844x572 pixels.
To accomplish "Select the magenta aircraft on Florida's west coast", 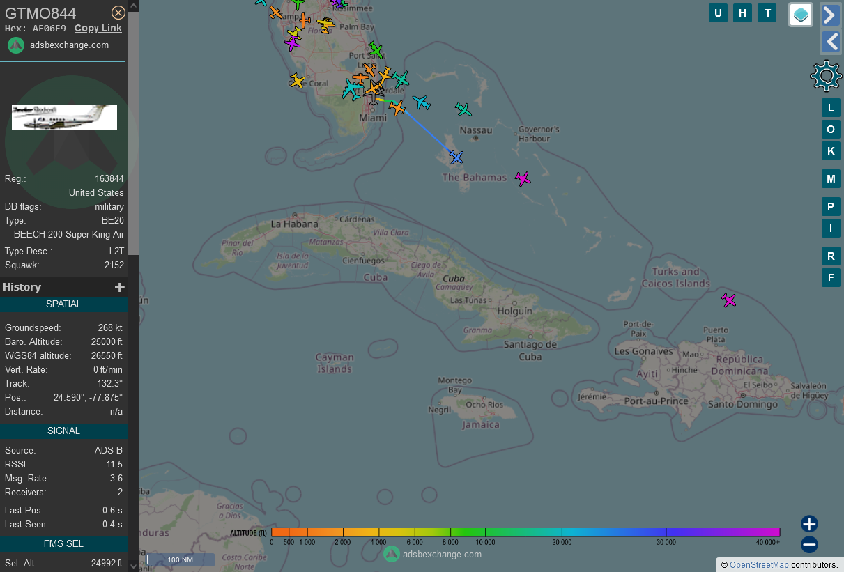I will 292,44.
